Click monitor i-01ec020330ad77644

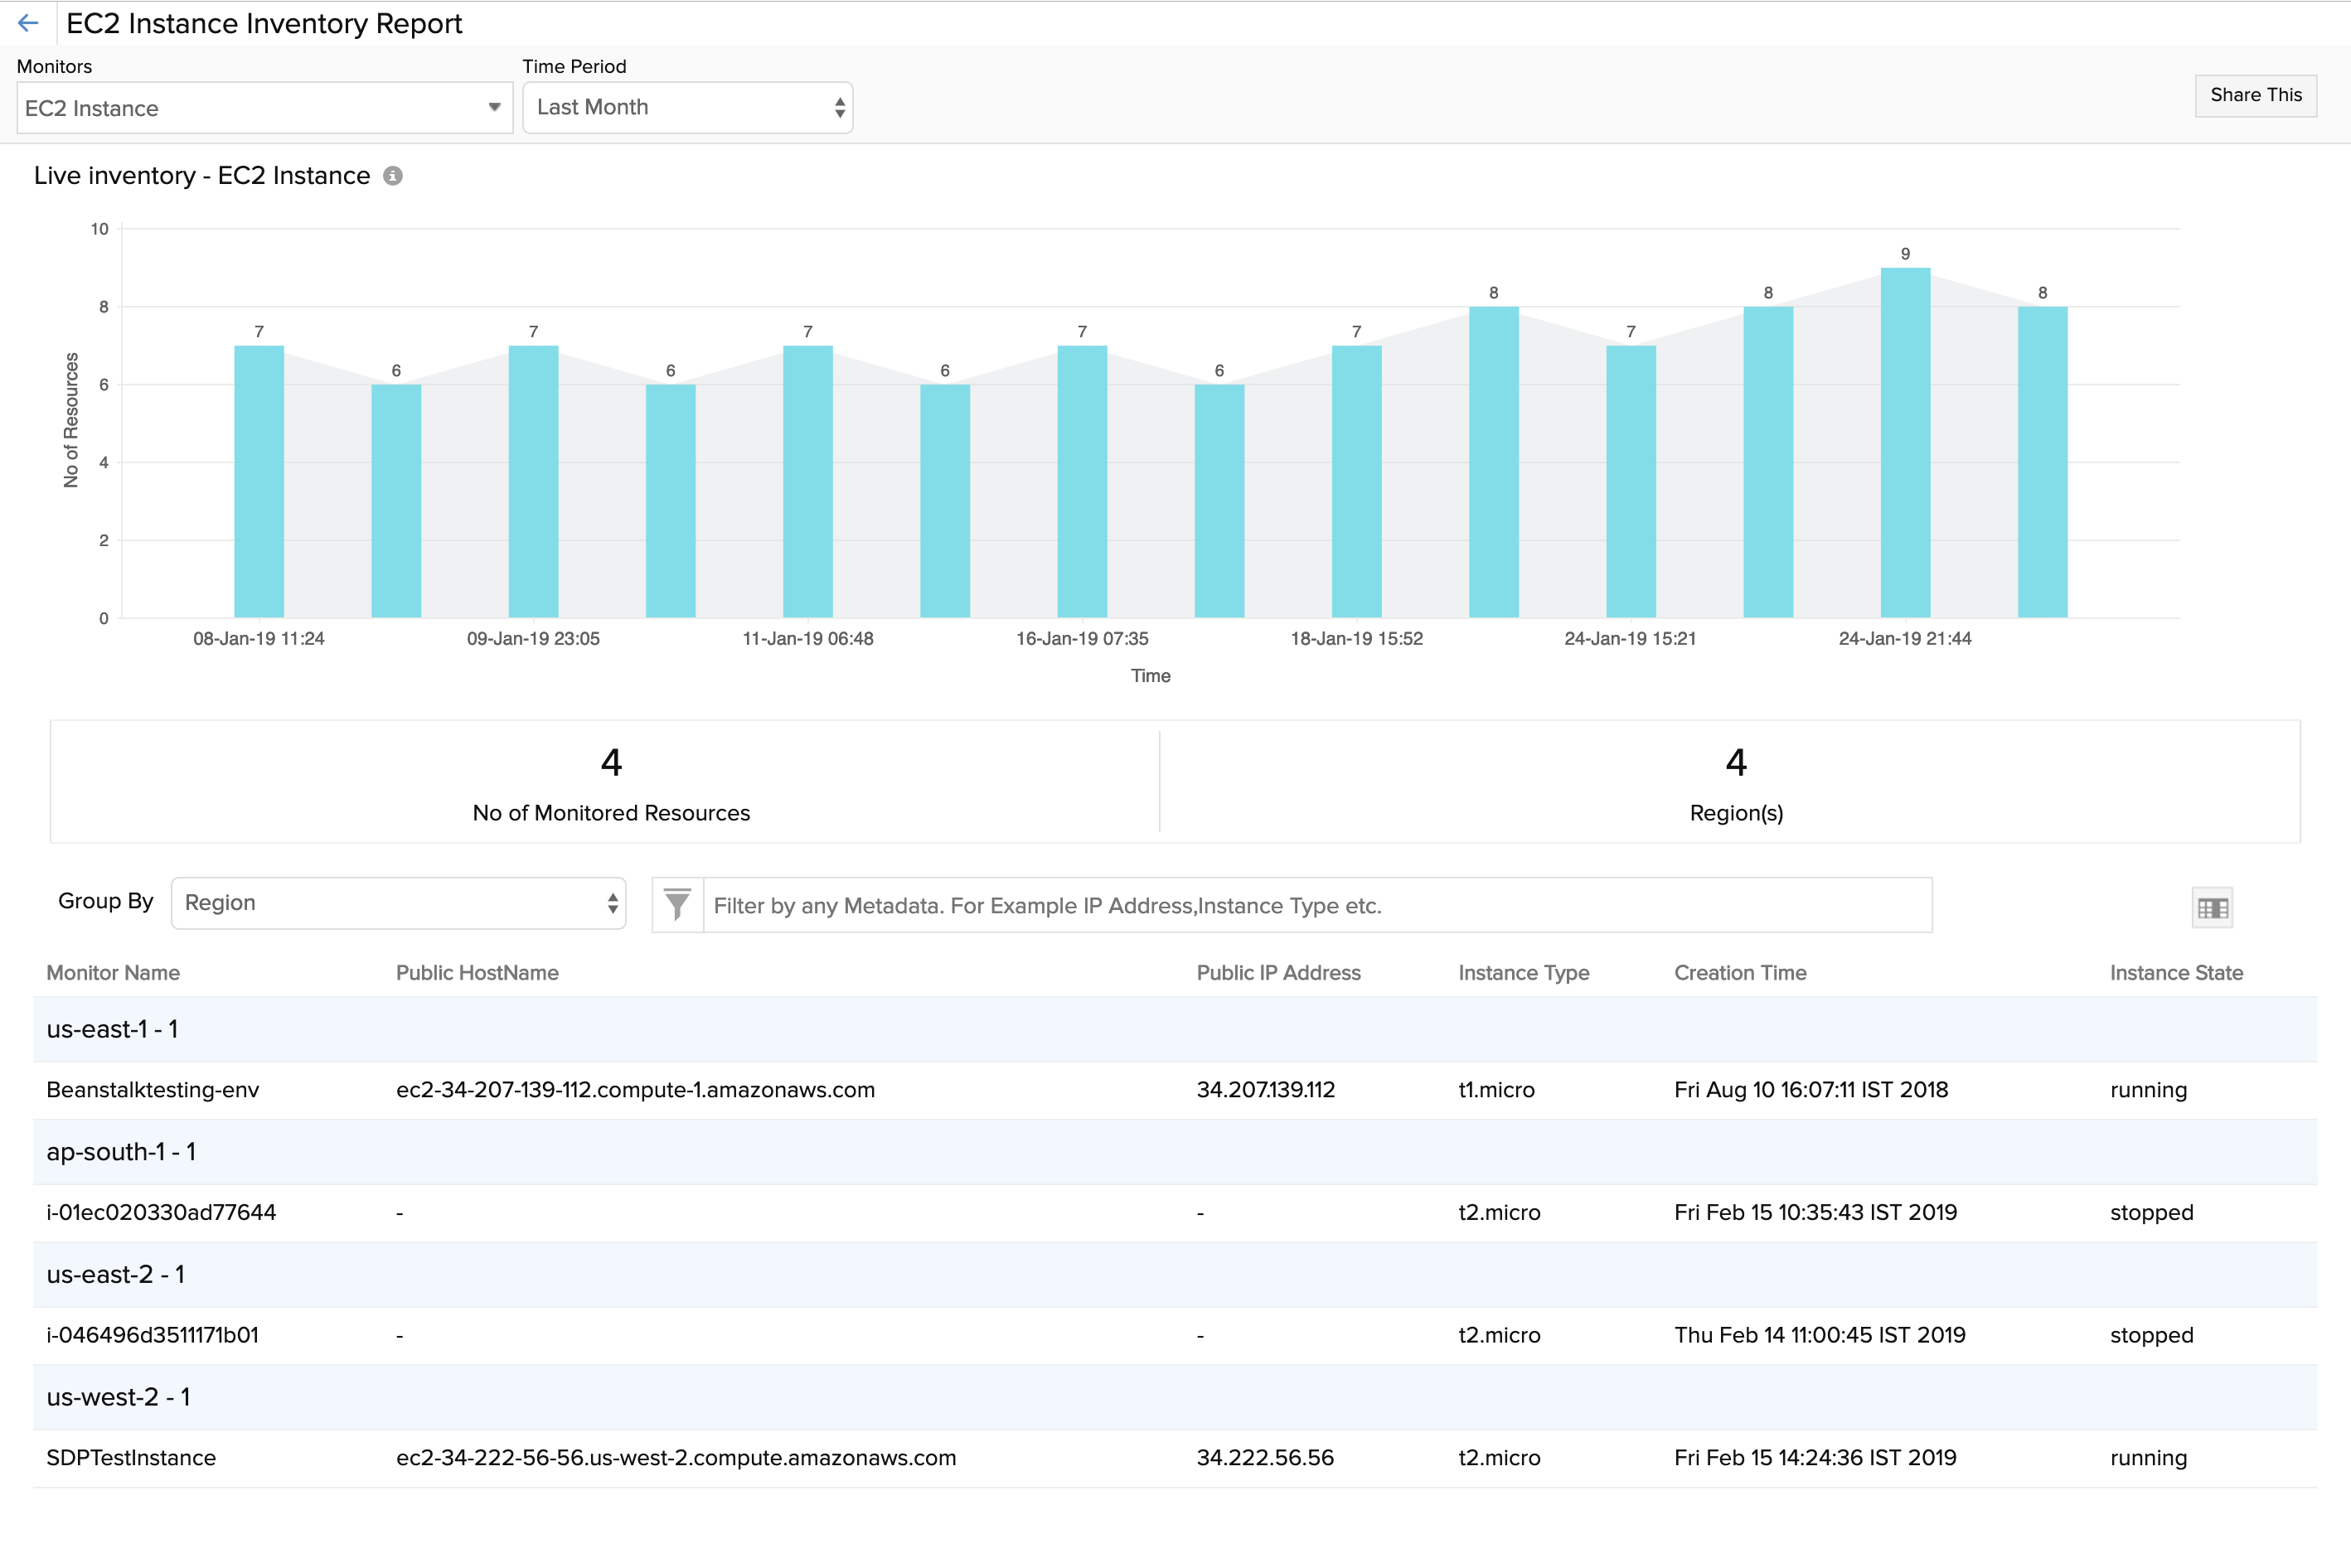point(161,1213)
